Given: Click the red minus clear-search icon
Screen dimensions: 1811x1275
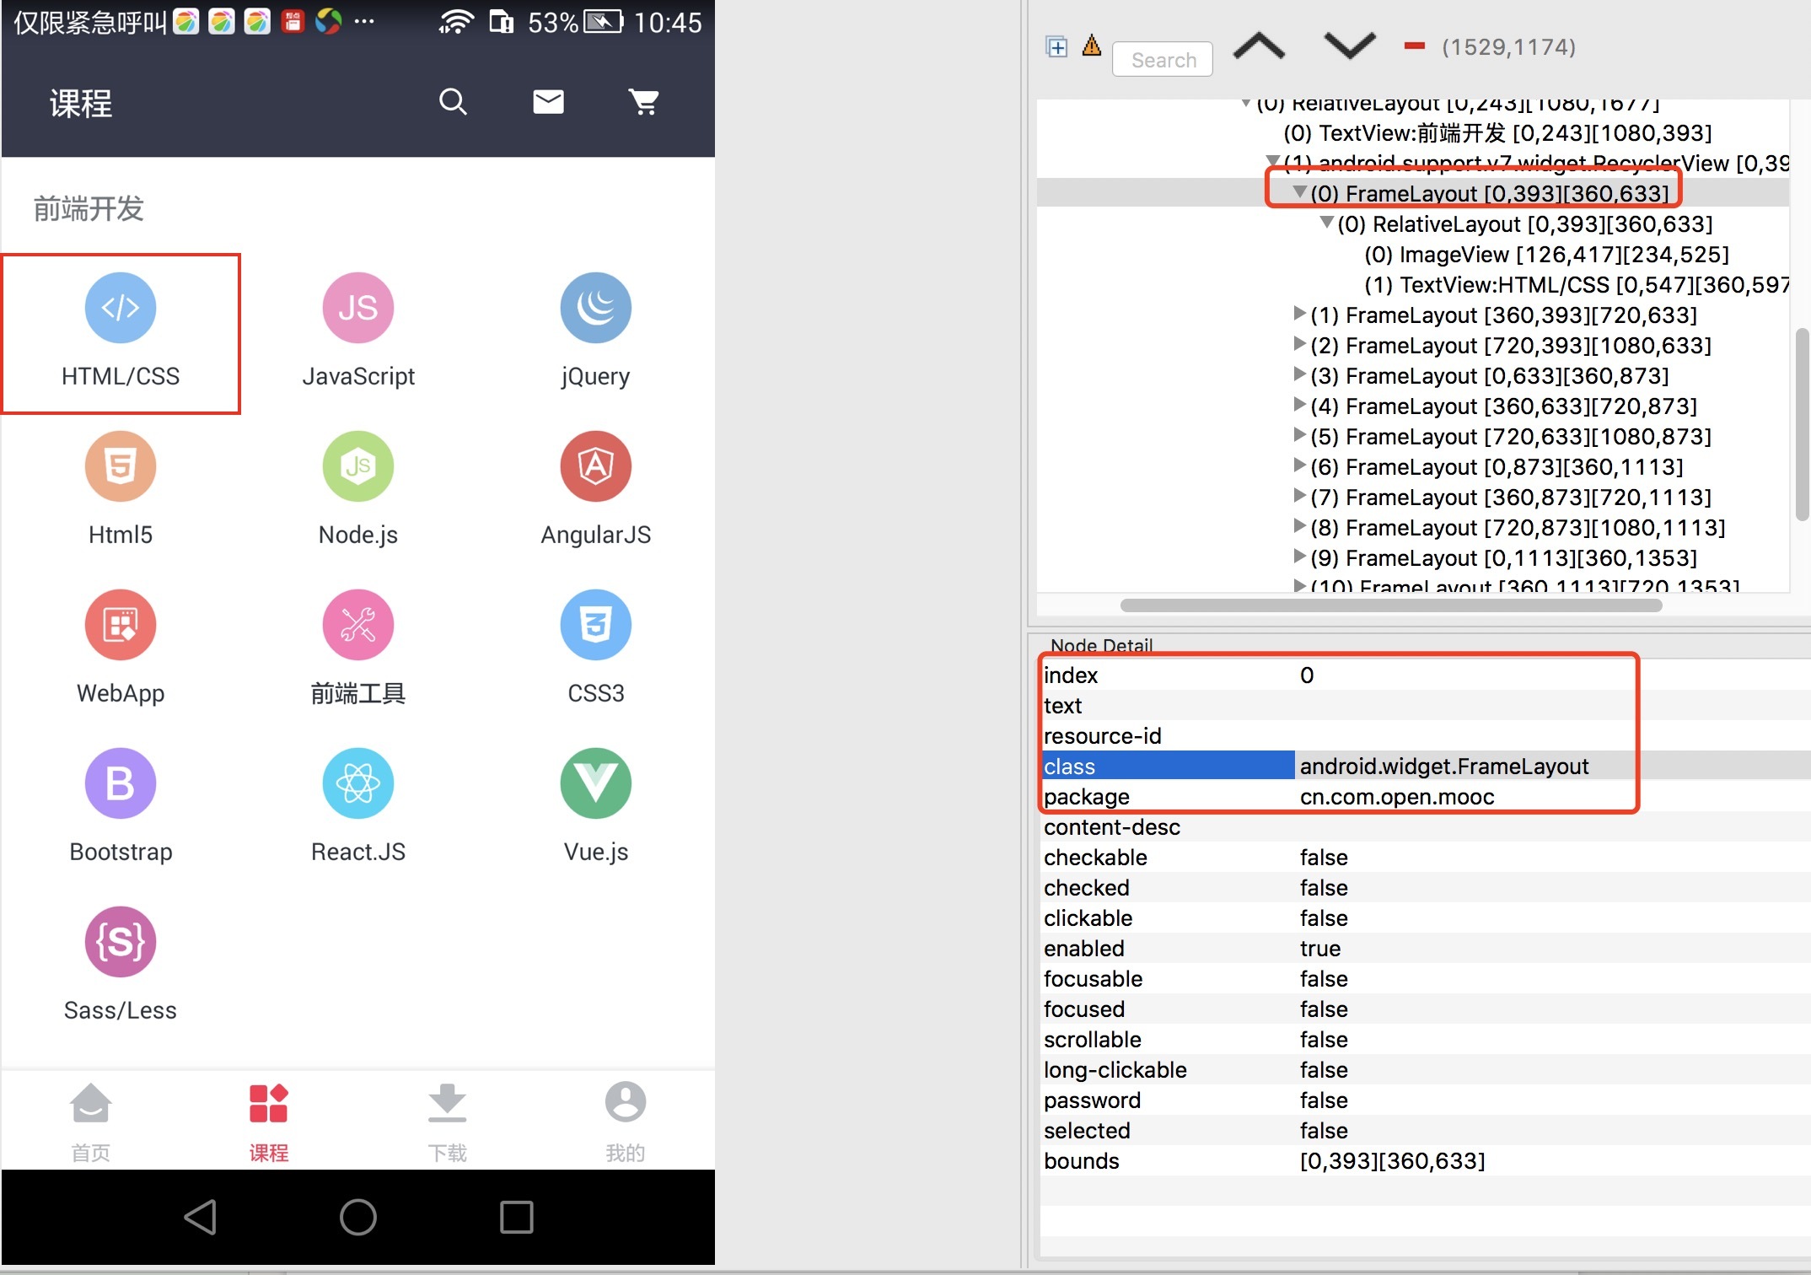Looking at the screenshot, I should (x=1415, y=46).
